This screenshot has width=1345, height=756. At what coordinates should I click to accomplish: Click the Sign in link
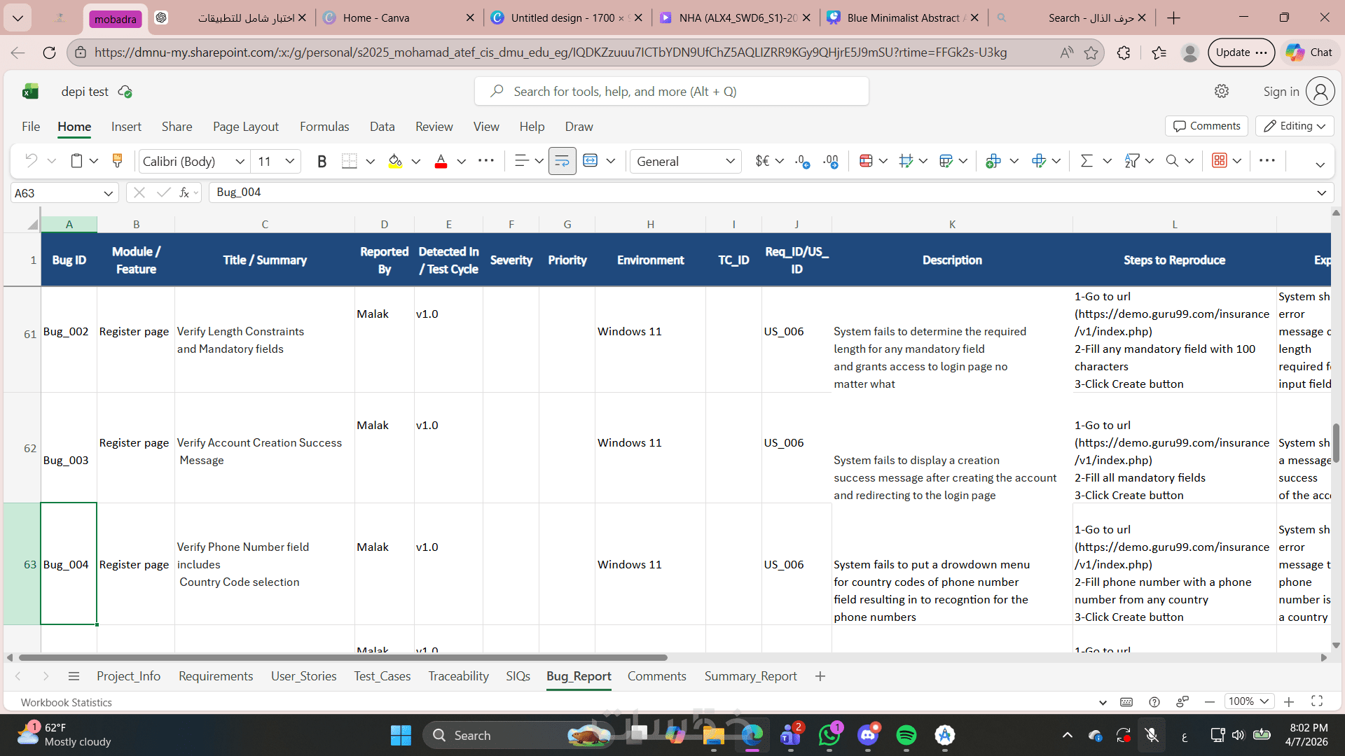[x=1281, y=92]
